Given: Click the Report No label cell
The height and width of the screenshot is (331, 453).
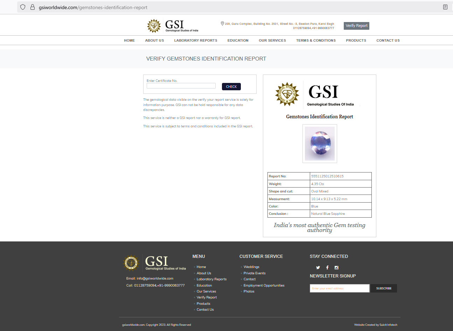Looking at the screenshot, I should 289,176.
